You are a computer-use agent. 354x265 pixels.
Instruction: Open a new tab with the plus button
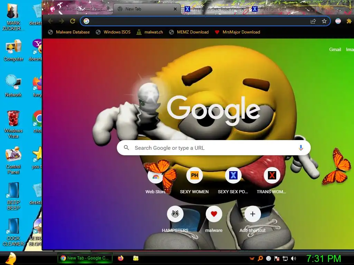tap(323, 9)
